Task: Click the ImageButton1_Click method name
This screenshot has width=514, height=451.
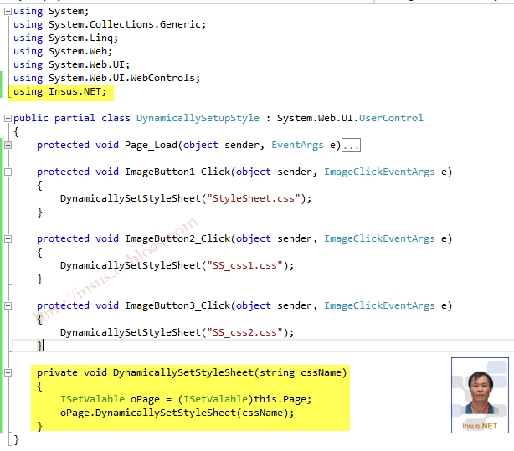Action: [x=177, y=172]
